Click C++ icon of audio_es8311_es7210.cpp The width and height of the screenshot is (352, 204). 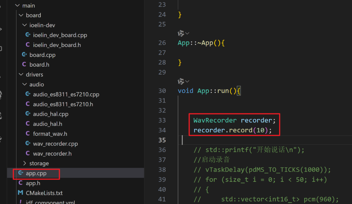28,94
